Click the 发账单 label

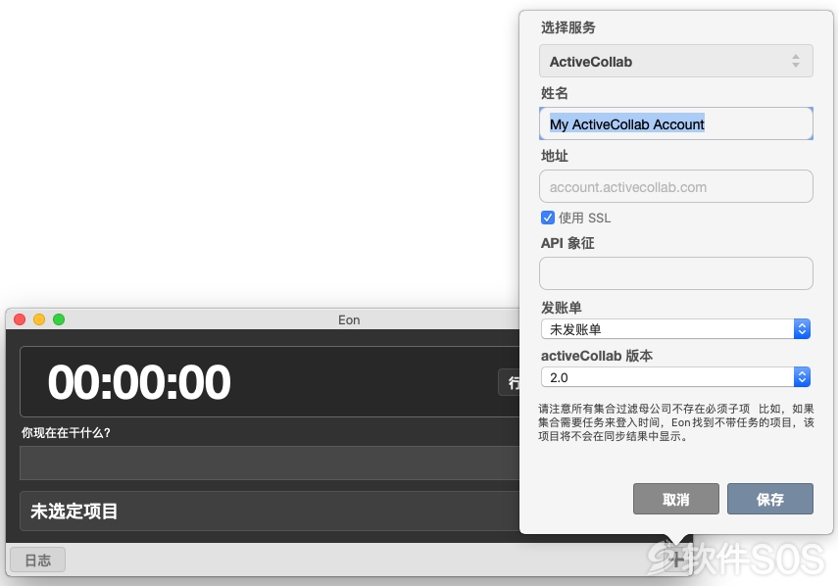[x=562, y=307]
